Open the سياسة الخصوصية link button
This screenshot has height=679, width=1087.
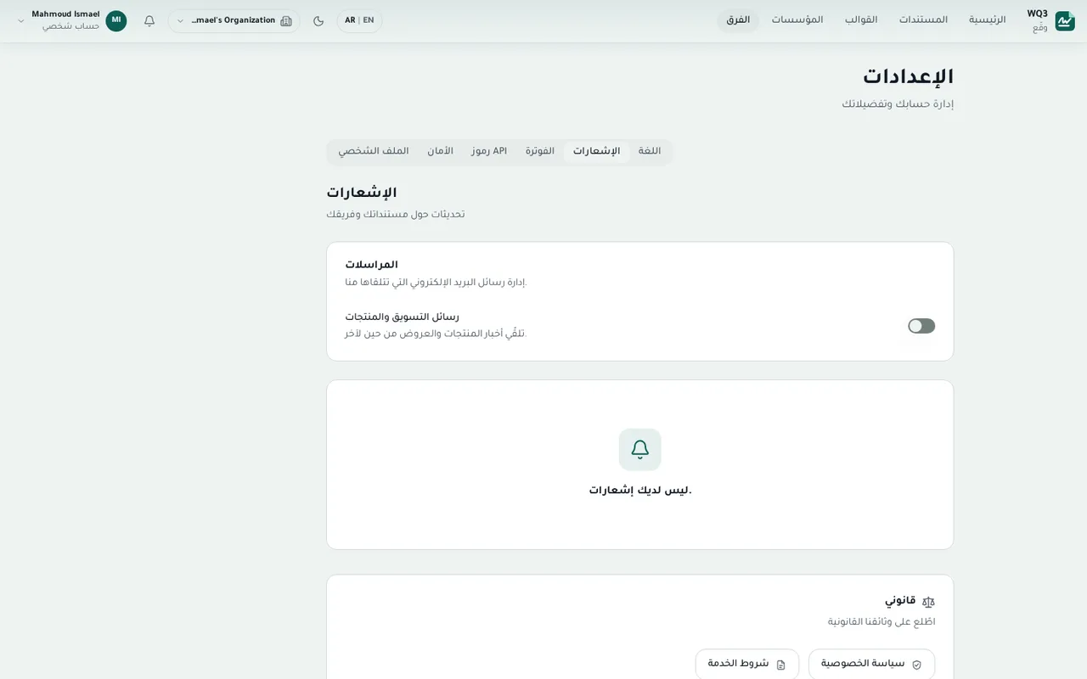click(x=871, y=665)
